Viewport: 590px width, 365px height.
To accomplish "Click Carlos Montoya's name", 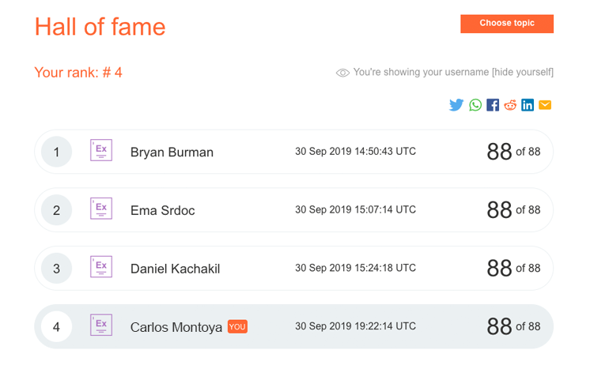I will tap(176, 327).
